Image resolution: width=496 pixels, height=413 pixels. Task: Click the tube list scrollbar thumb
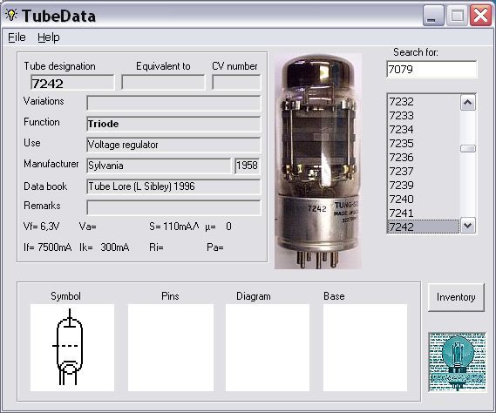point(468,148)
